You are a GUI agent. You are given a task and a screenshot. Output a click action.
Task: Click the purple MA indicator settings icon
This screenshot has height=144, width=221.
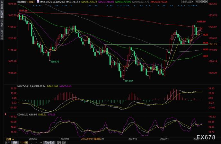click(x=38, y=2)
